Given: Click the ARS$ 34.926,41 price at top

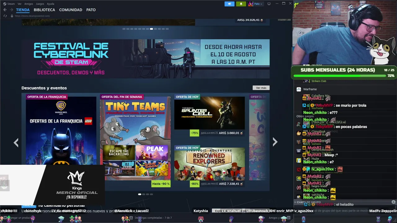Looking at the screenshot, I should pos(248,20).
